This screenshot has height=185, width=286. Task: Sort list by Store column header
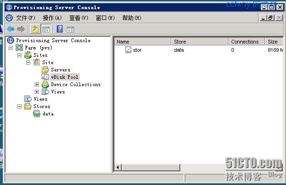tap(200, 42)
